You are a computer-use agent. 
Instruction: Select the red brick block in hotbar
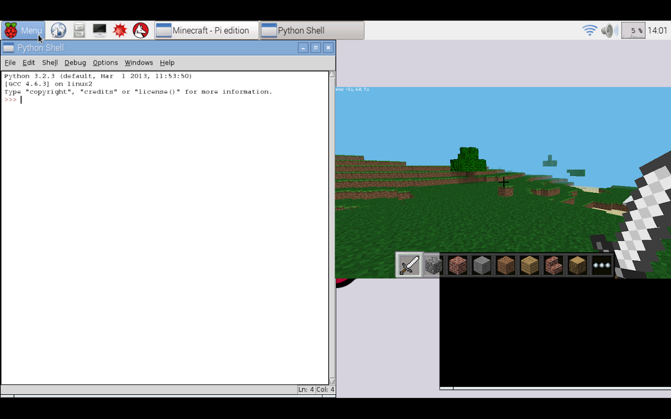(x=458, y=265)
